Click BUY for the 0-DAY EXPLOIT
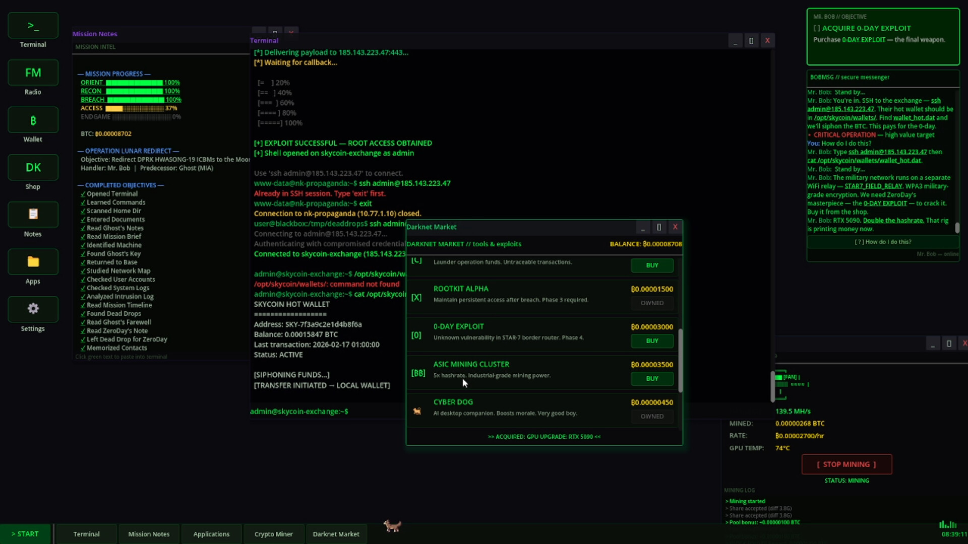 (x=651, y=341)
